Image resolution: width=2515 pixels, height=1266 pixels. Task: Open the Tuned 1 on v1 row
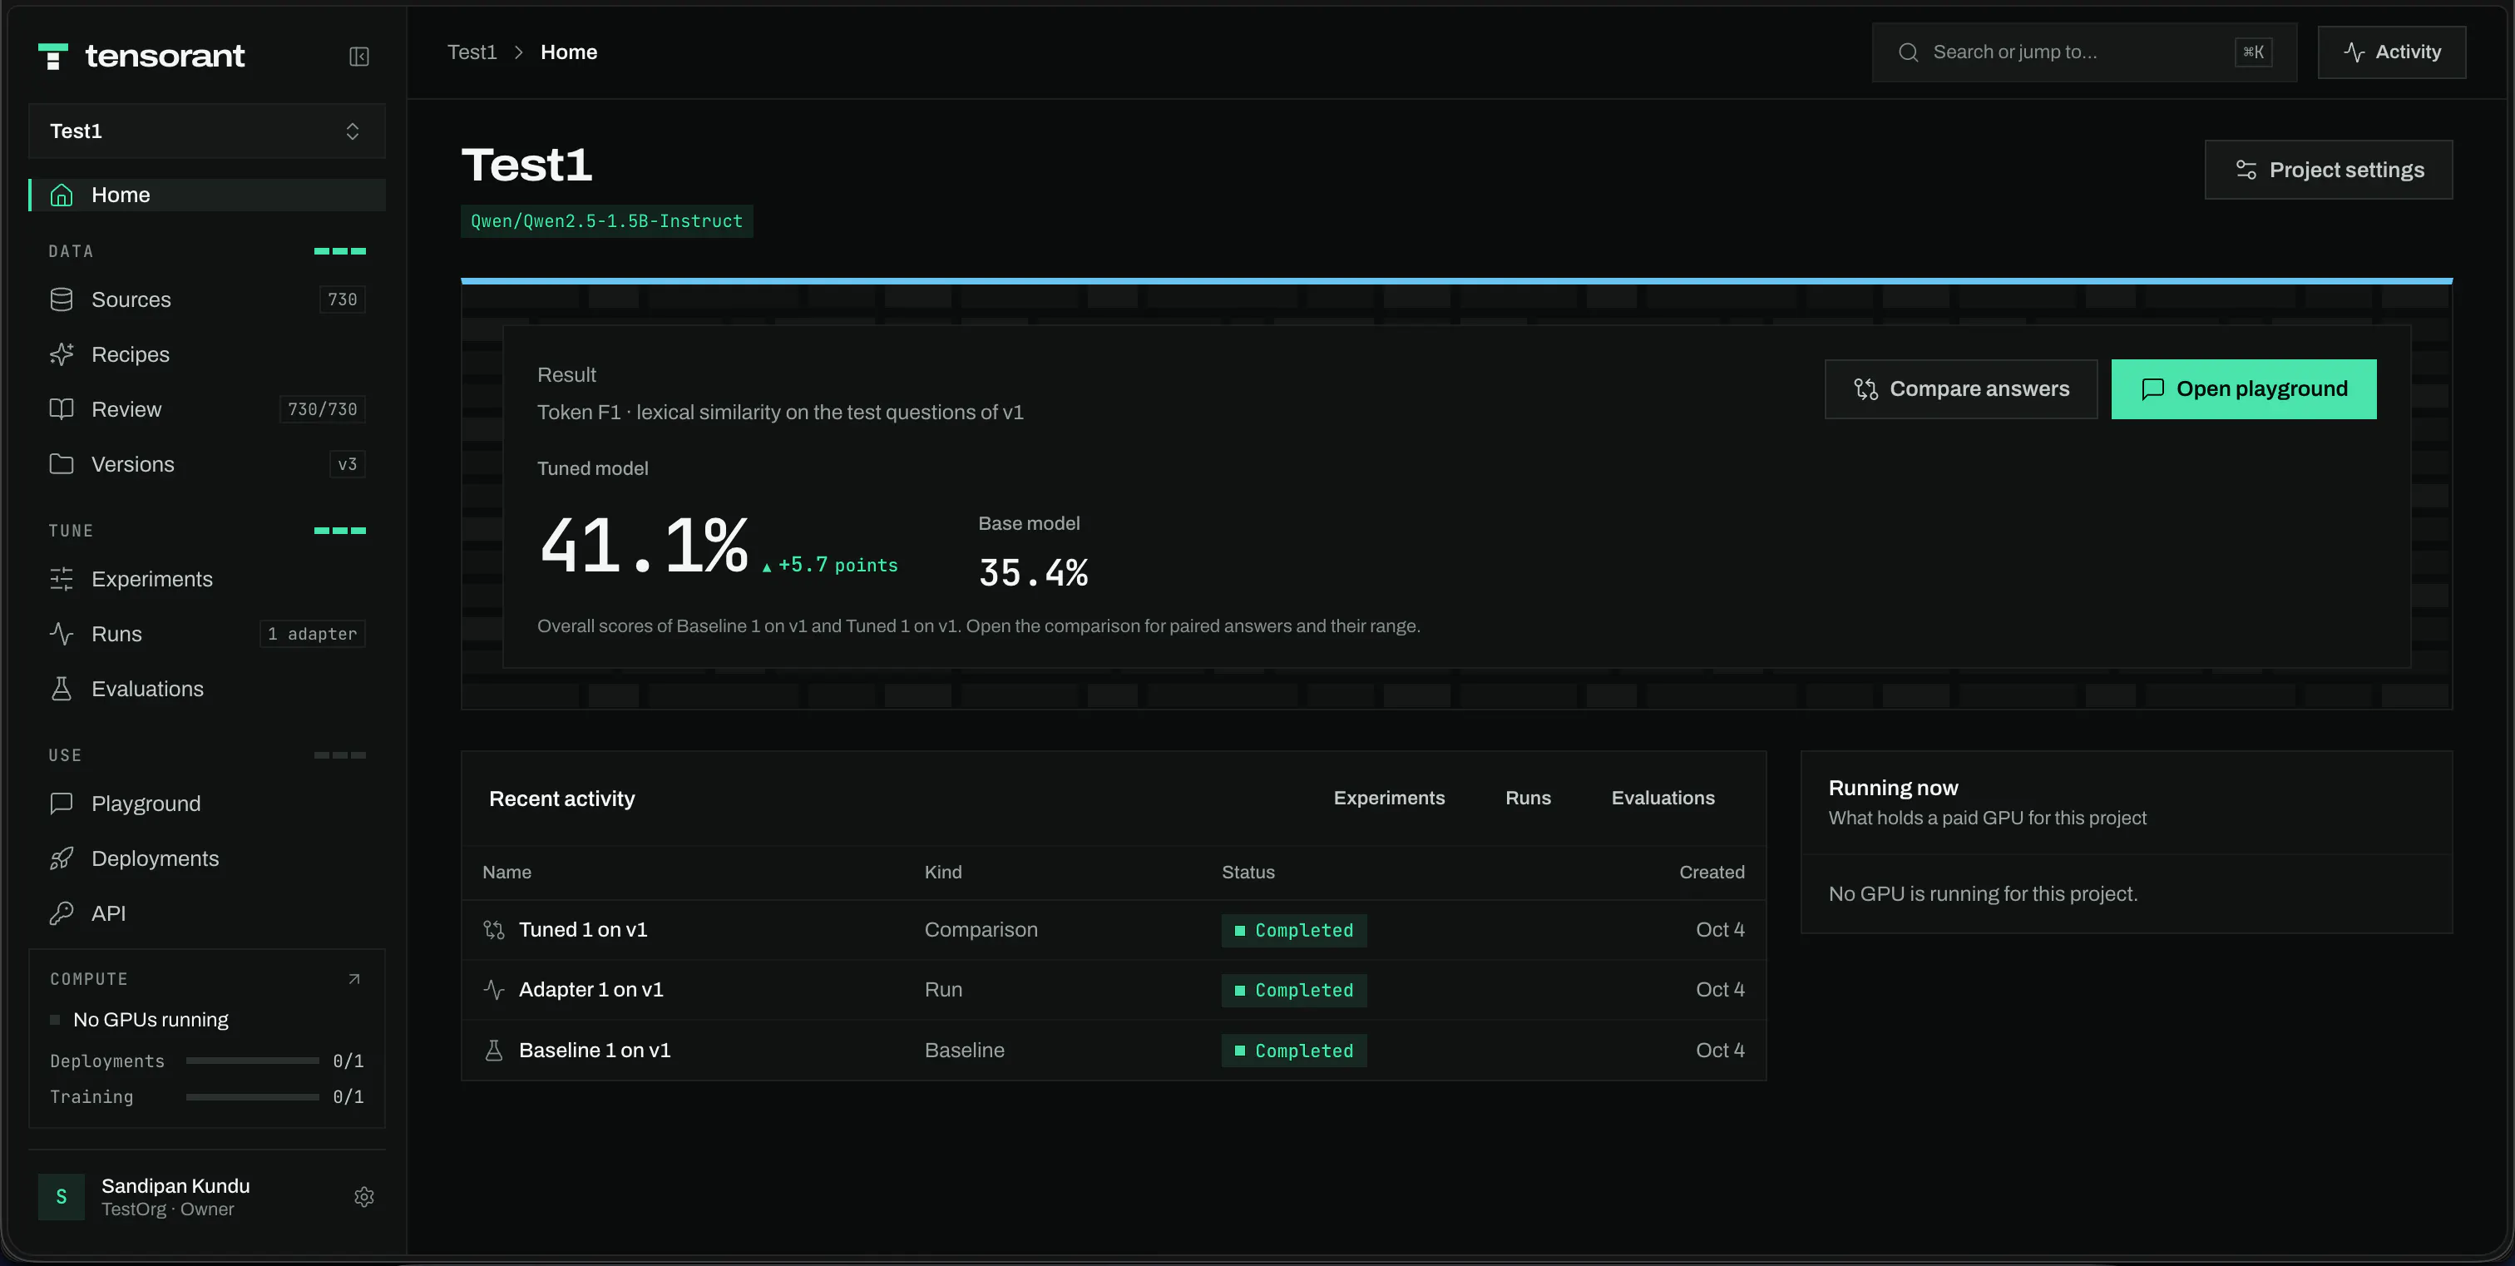[1113, 930]
